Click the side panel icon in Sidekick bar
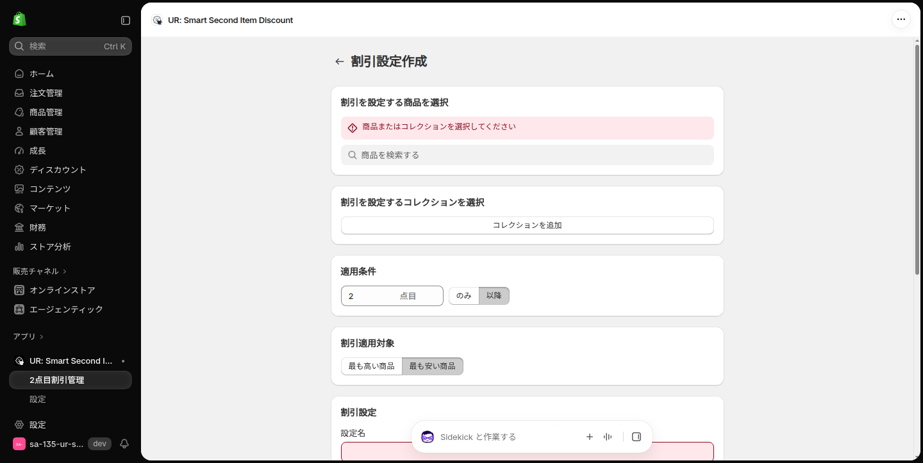Image resolution: width=923 pixels, height=463 pixels. tap(636, 437)
